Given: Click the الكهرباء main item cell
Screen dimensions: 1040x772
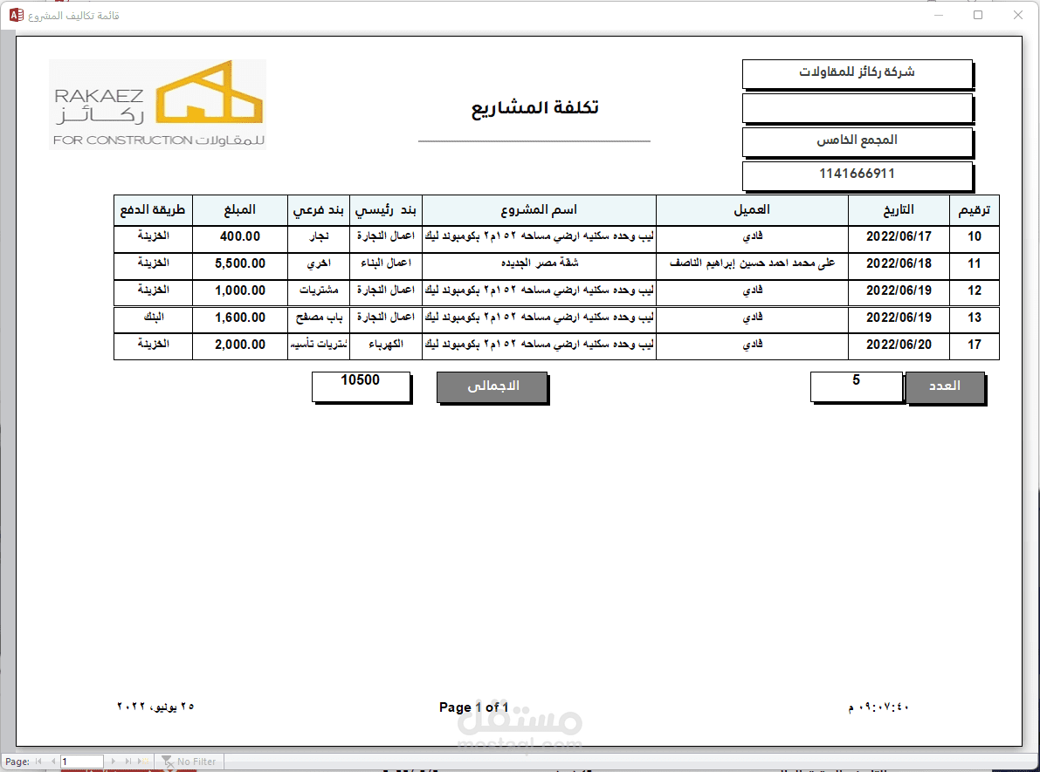Looking at the screenshot, I should coord(385,345).
